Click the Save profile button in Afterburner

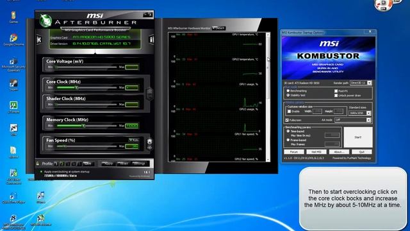click(x=88, y=164)
